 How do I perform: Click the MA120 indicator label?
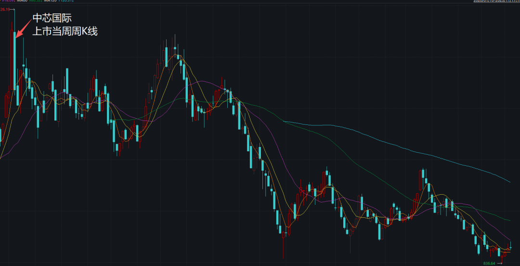click(x=50, y=1)
